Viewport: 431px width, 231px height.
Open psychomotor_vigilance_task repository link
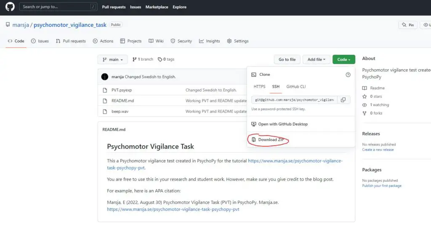tap(70, 25)
